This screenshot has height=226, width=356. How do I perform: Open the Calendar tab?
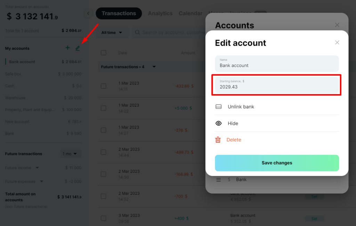(x=191, y=14)
